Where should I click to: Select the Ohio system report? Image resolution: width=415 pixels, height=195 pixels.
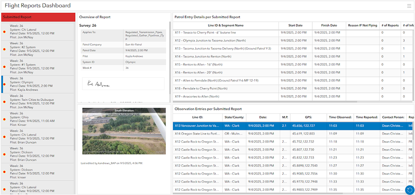pyautogui.click(x=38, y=119)
